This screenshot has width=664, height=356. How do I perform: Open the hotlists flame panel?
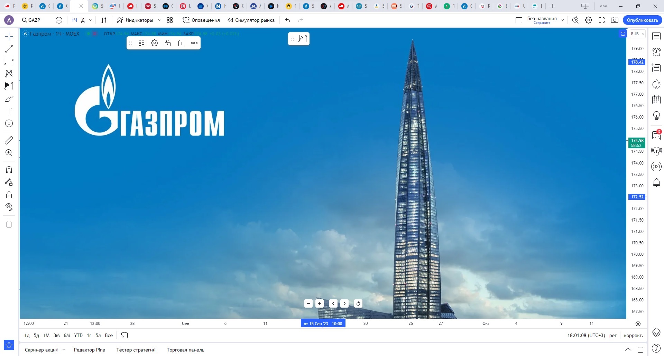pyautogui.click(x=656, y=84)
